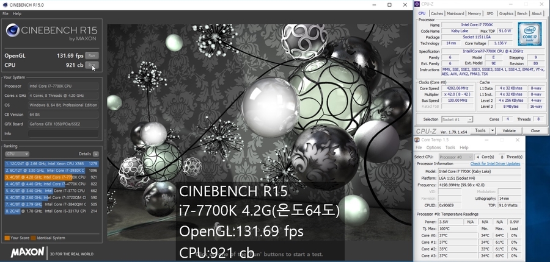550x262 pixels.
Task: Click the empty Info input field
Action: [64, 133]
